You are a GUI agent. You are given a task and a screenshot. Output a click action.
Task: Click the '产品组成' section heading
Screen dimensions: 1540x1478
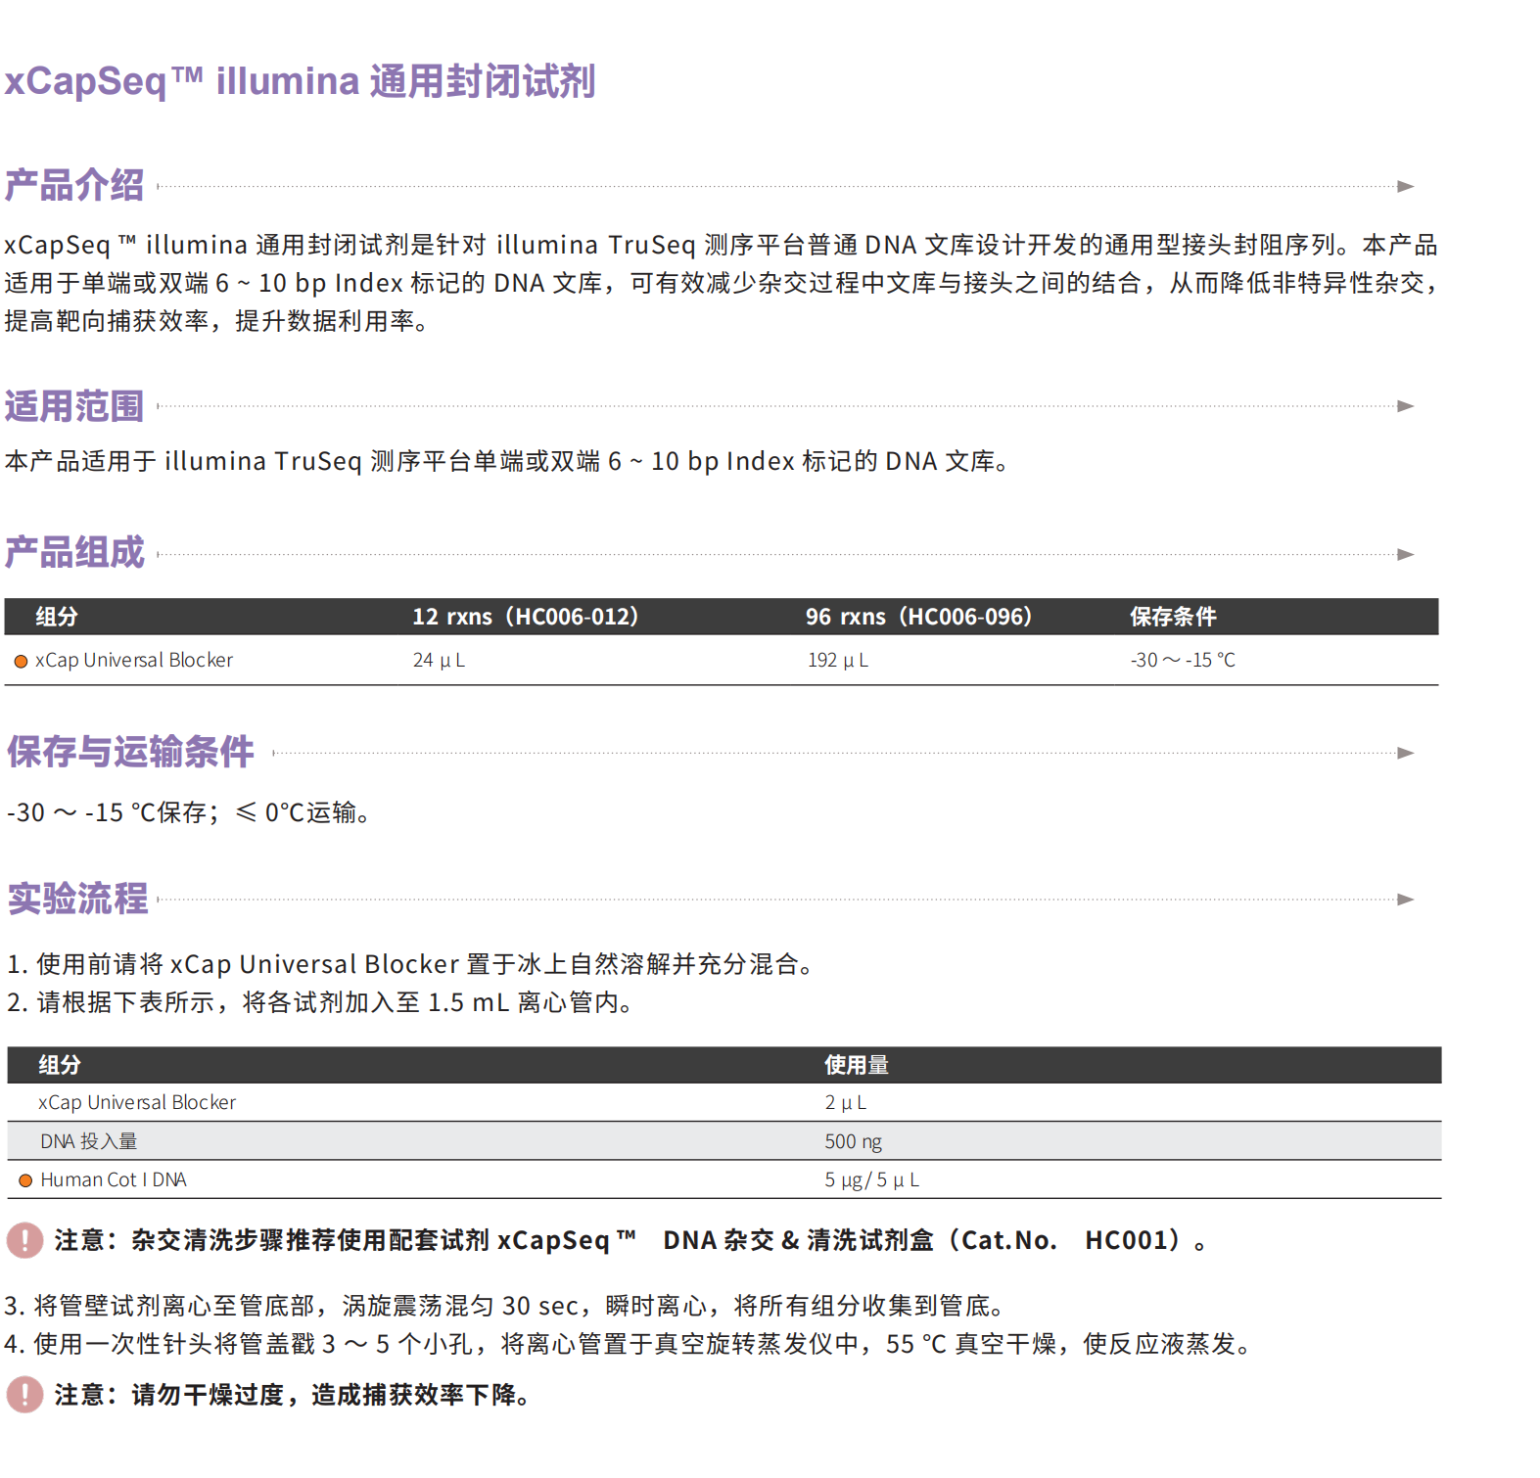click(x=74, y=553)
